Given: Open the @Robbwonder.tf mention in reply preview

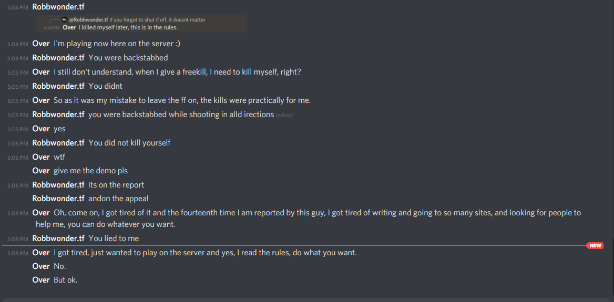Looking at the screenshot, I should (88, 19).
